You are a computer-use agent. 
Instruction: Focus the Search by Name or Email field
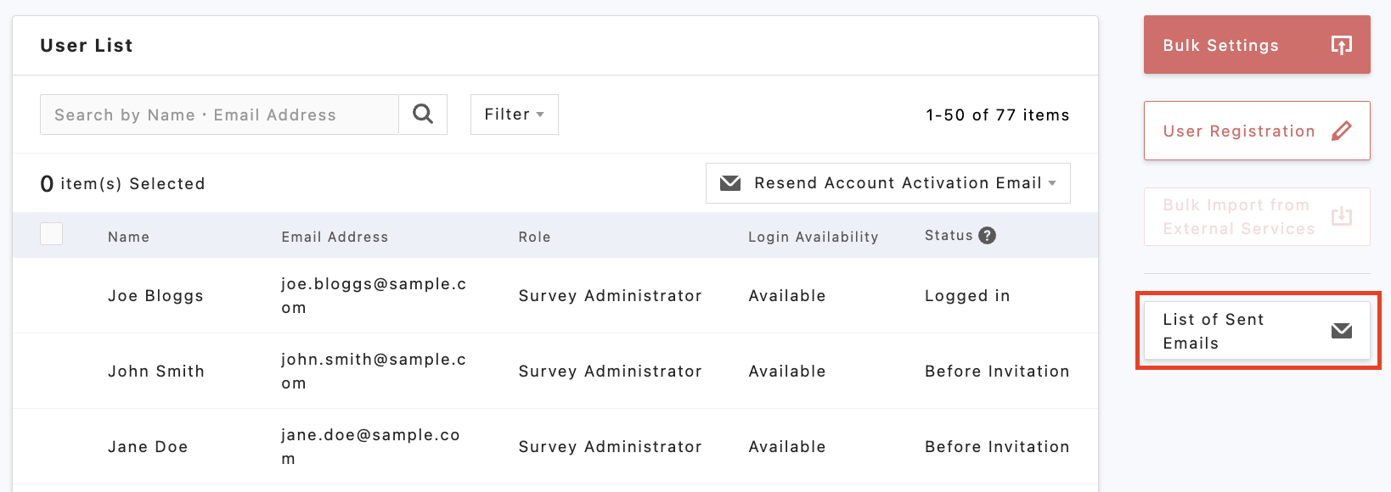pyautogui.click(x=219, y=115)
